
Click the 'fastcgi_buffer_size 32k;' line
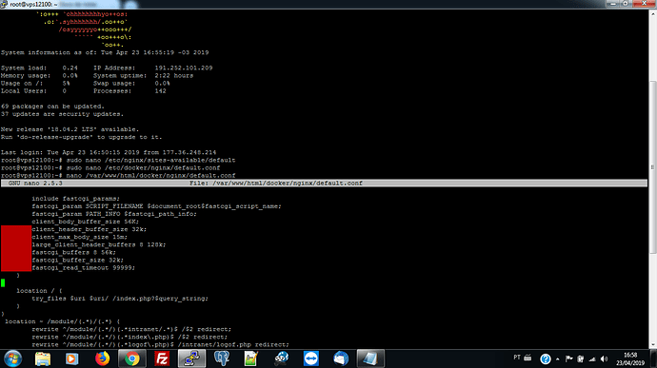pos(77,260)
